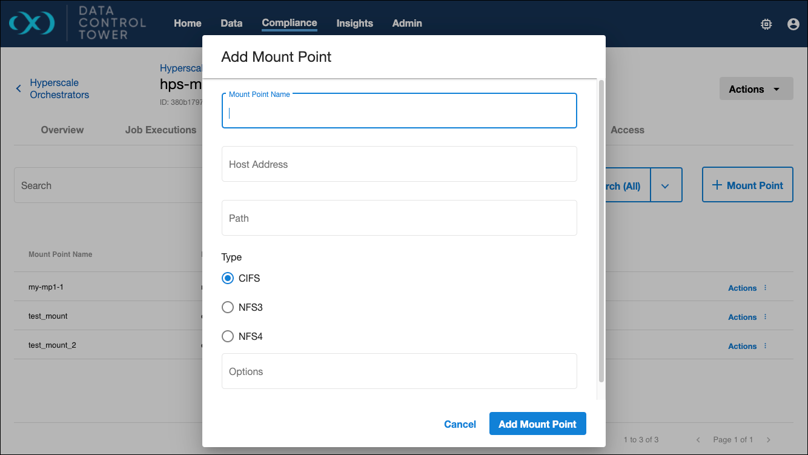The height and width of the screenshot is (455, 808).
Task: Click the three-dot icon for test_mount row
Action: point(766,317)
